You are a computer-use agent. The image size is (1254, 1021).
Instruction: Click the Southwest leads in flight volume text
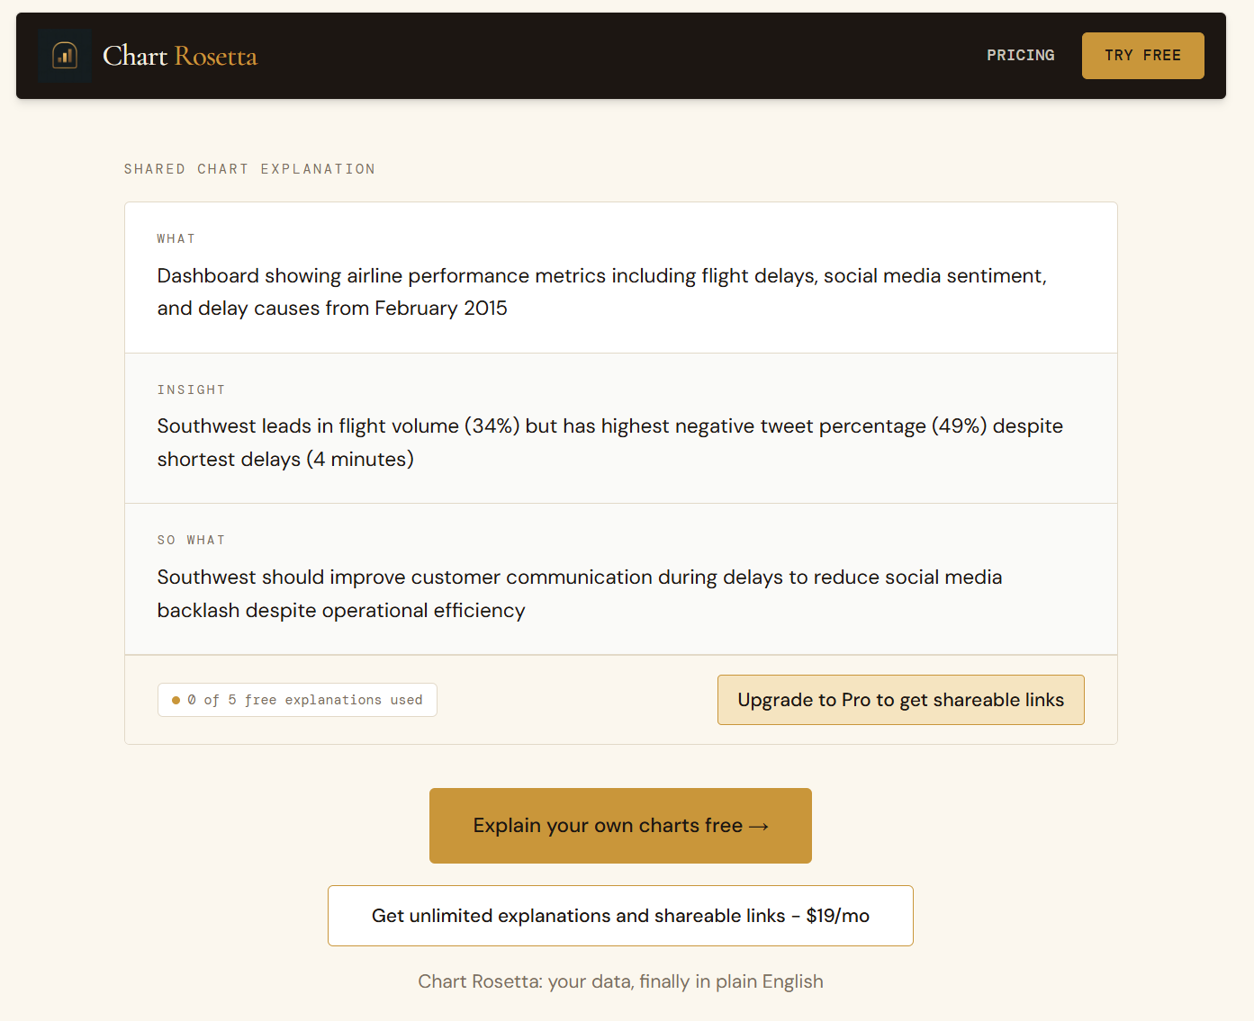pos(609,443)
